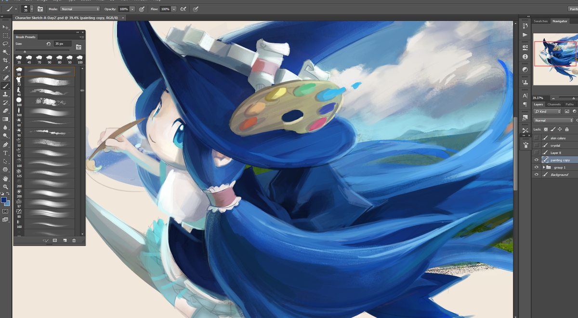Select the Eraser tool
Viewport: 578px width, 318px height.
5,111
